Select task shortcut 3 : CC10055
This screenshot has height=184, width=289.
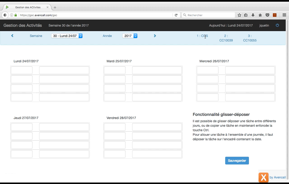(250, 38)
